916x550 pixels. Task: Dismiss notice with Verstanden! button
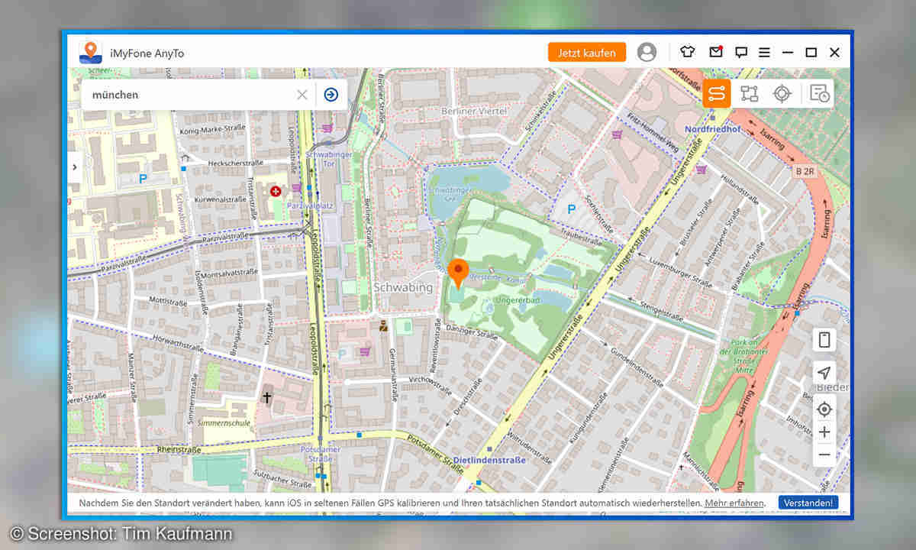(808, 503)
